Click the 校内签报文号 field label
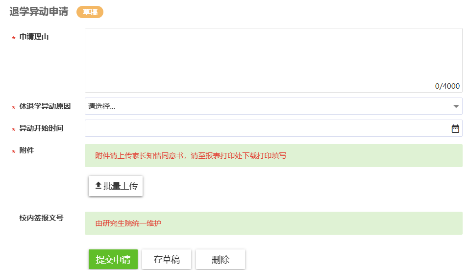The height and width of the screenshot is (270, 469). coord(41,218)
